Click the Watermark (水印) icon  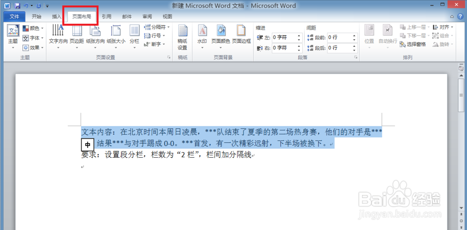[x=202, y=31]
